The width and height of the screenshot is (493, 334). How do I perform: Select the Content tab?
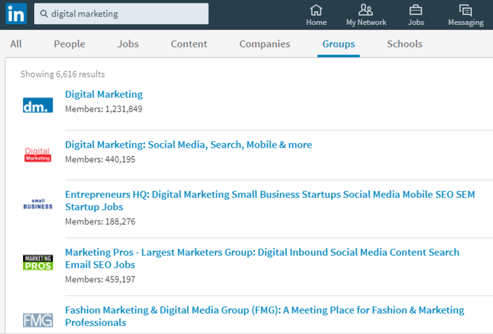(189, 44)
